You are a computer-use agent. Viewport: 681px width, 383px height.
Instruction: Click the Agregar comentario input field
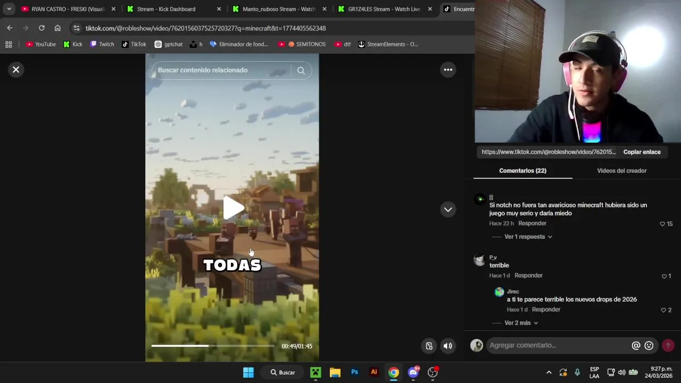coord(559,345)
